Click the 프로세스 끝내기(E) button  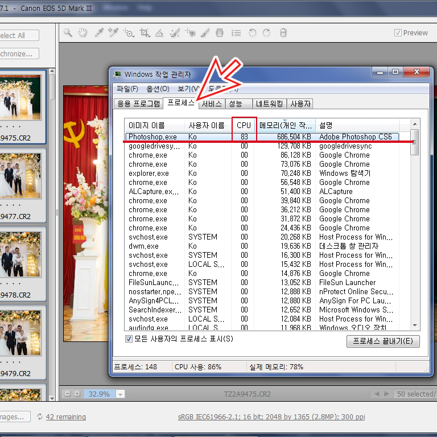click(383, 341)
